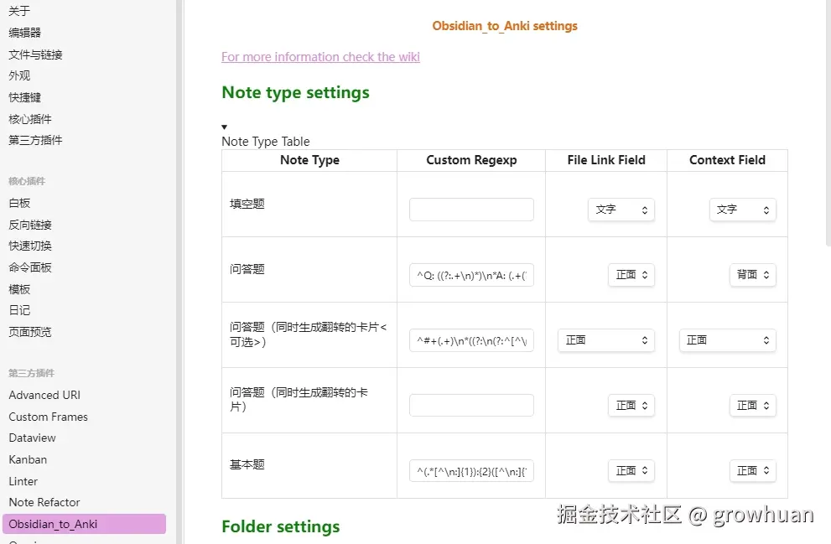831x544 pixels.
Task: Click the Note Type column header
Action: pyautogui.click(x=309, y=160)
